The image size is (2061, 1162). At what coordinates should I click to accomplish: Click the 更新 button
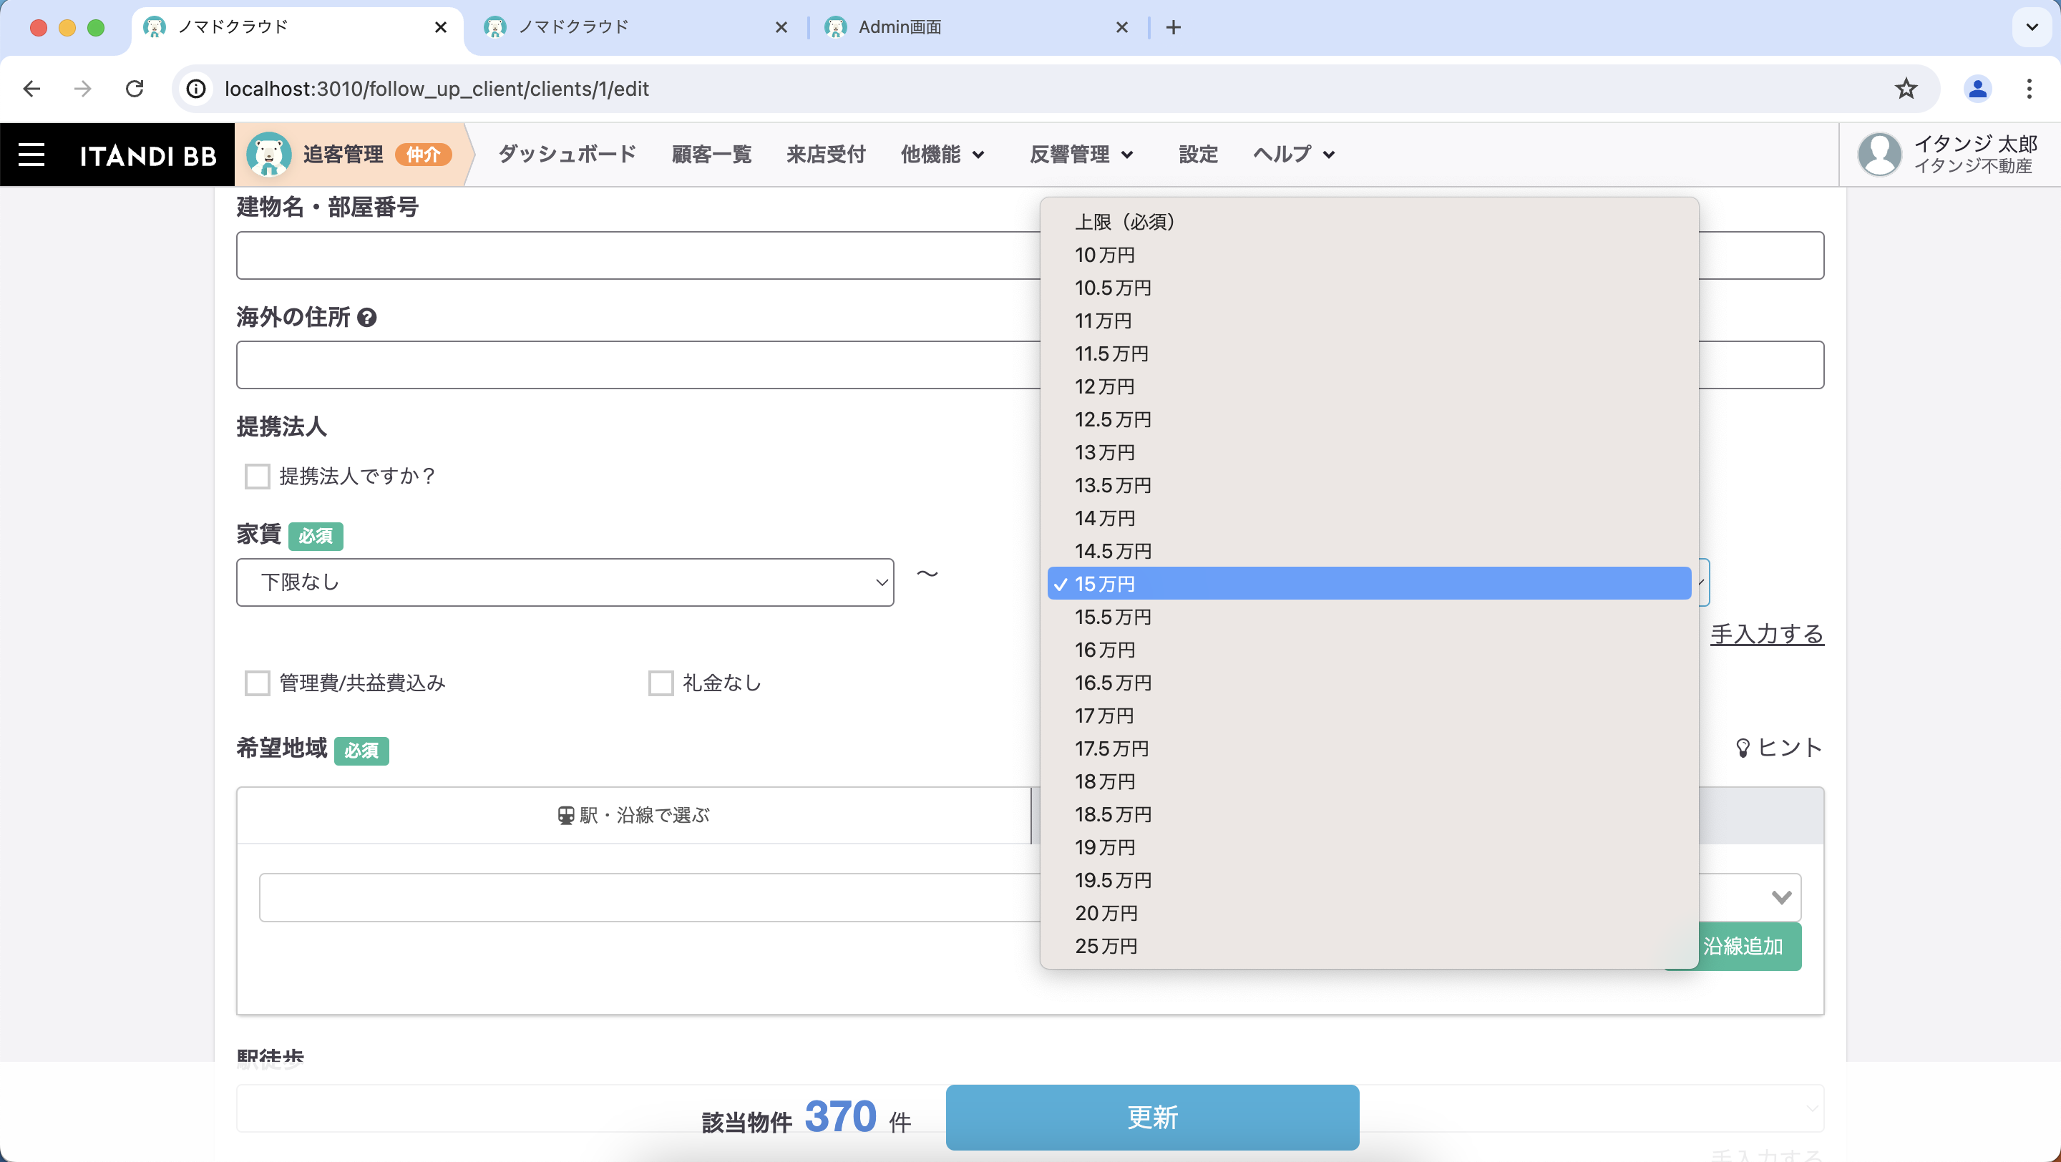[x=1152, y=1117]
